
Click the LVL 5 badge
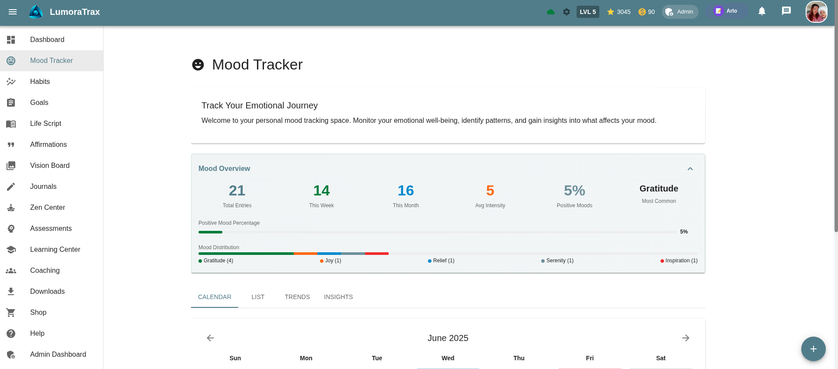588,12
